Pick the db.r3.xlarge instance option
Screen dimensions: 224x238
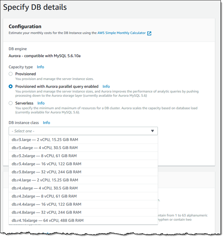[45, 148]
